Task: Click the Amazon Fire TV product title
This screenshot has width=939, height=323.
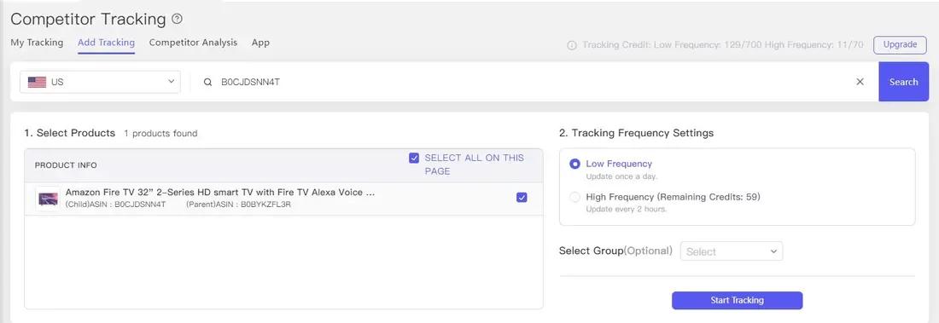Action: coord(220,193)
